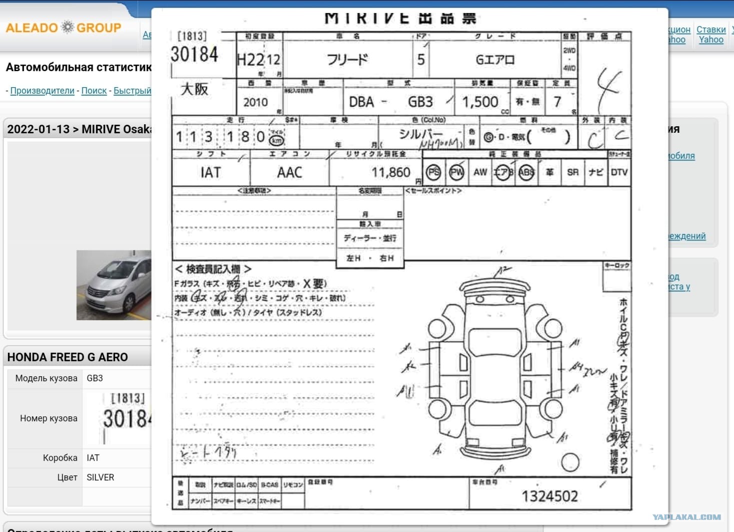The width and height of the screenshot is (734, 532).
Task: Click the silver Honda Freed photo thumbnail
Action: [x=114, y=285]
